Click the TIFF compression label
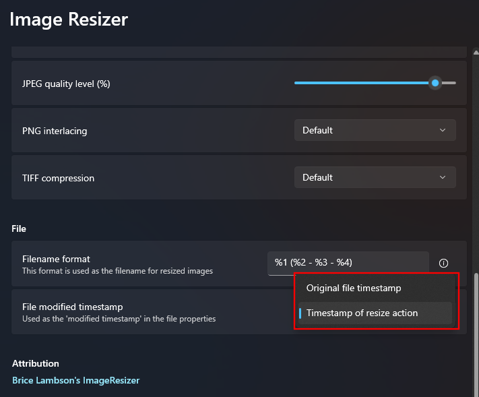479x397 pixels. click(x=58, y=178)
